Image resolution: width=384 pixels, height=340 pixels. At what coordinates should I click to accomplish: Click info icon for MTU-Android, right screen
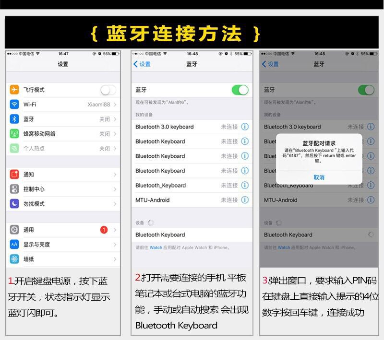[371, 200]
